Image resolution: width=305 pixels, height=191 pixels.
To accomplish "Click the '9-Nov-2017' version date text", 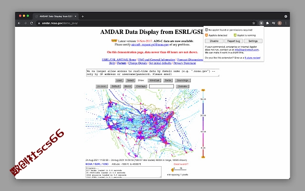I will tap(145, 41).
